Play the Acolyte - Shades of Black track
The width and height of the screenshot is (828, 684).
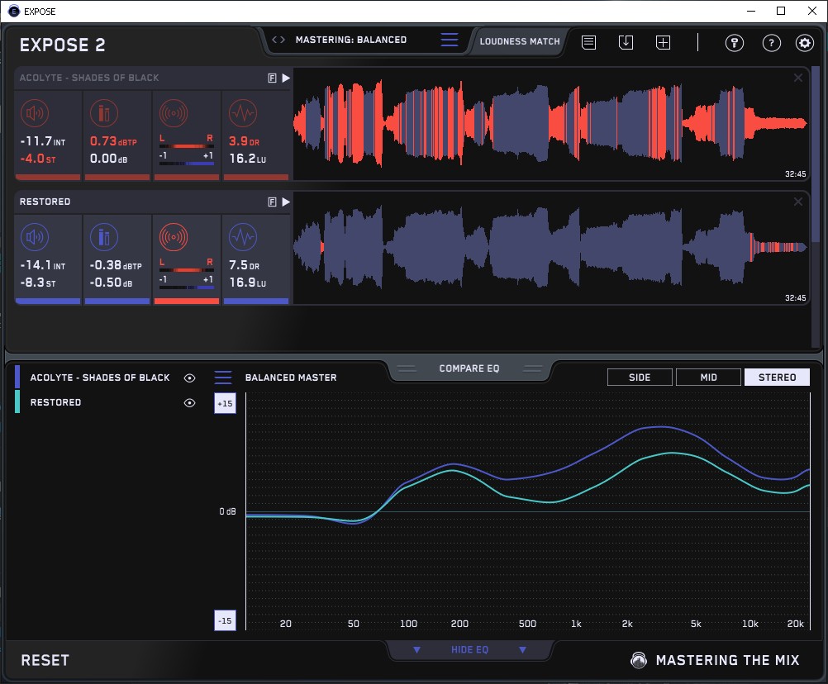tap(286, 78)
